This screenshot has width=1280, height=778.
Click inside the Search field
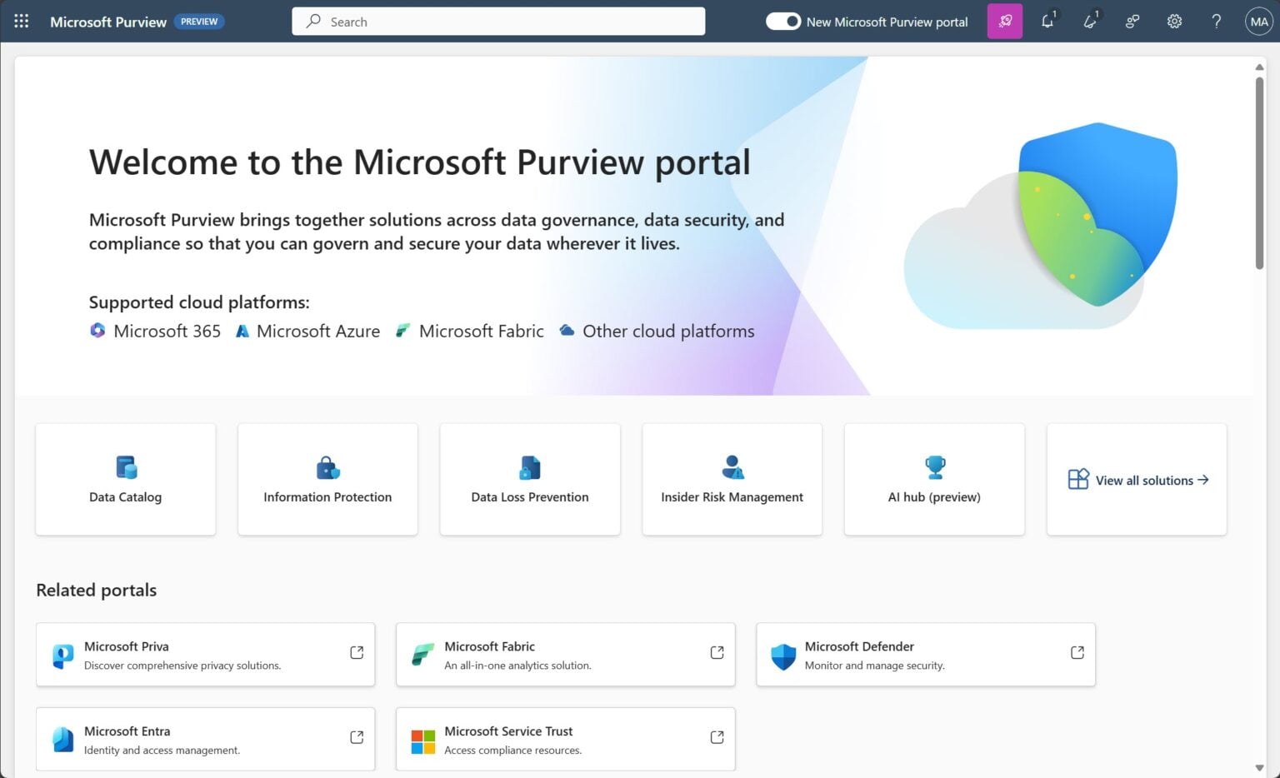tap(498, 21)
